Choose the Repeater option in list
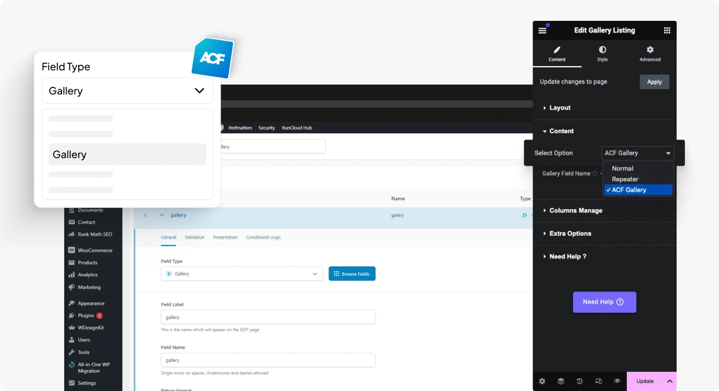The image size is (719, 391). [x=625, y=179]
